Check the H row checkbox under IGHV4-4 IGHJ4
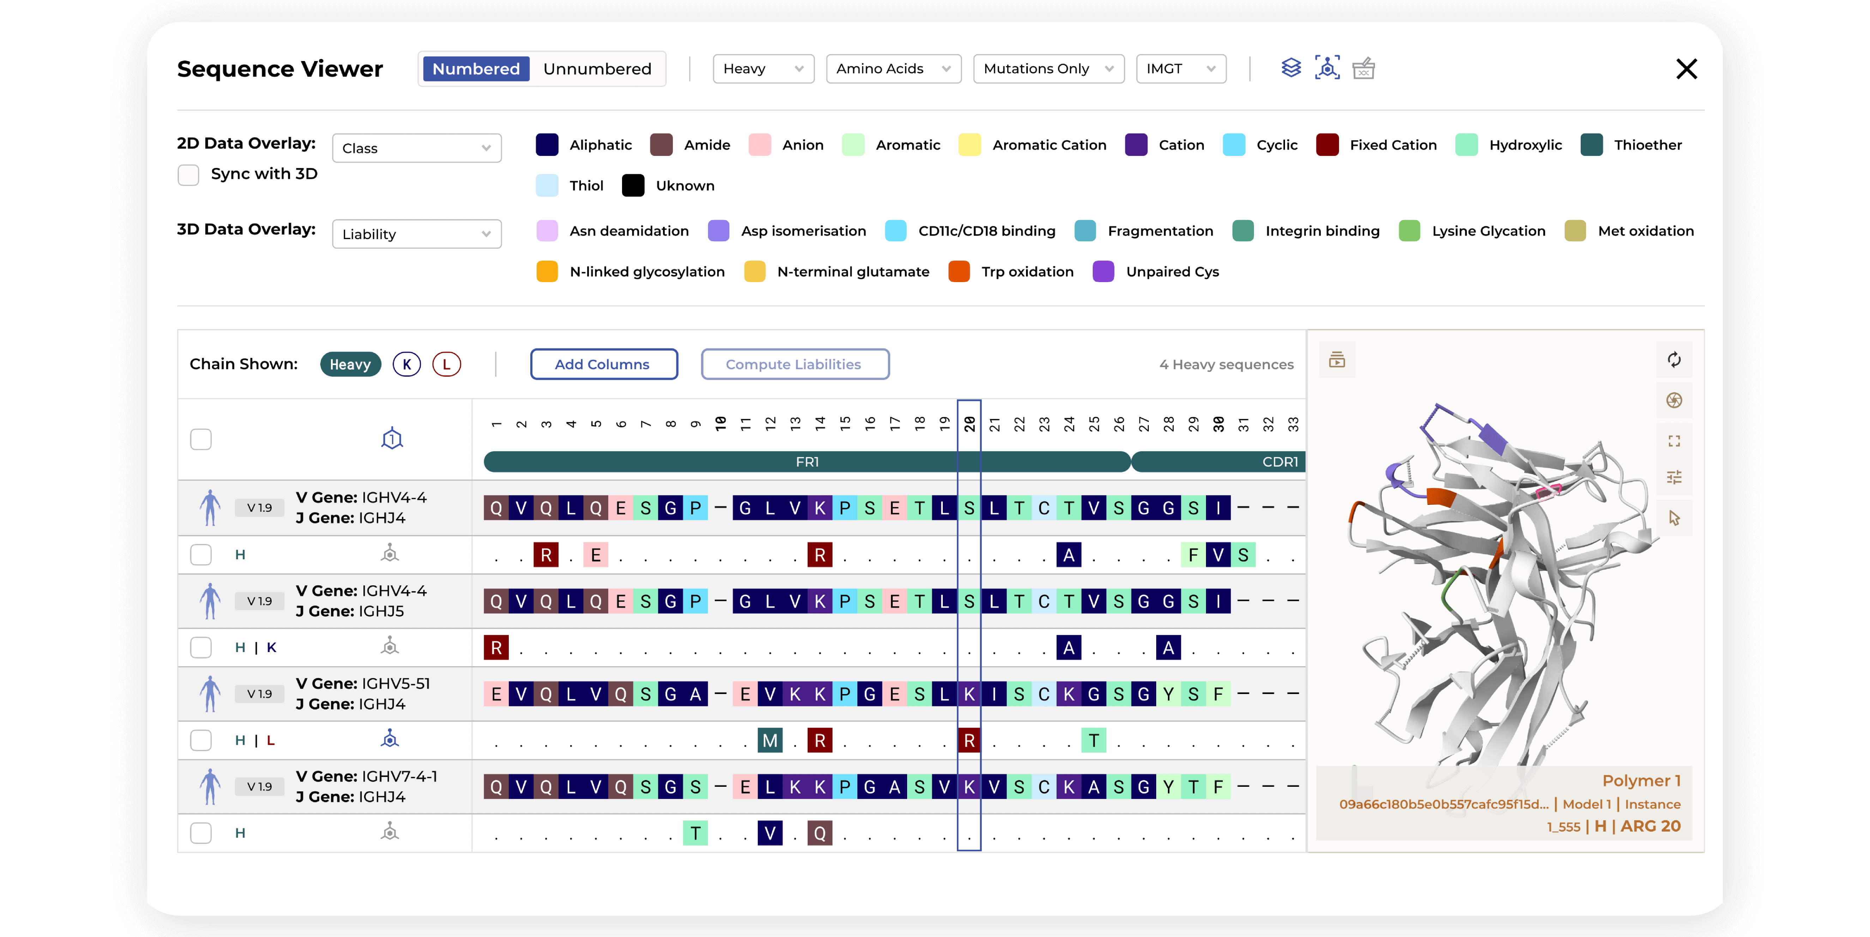 click(201, 554)
